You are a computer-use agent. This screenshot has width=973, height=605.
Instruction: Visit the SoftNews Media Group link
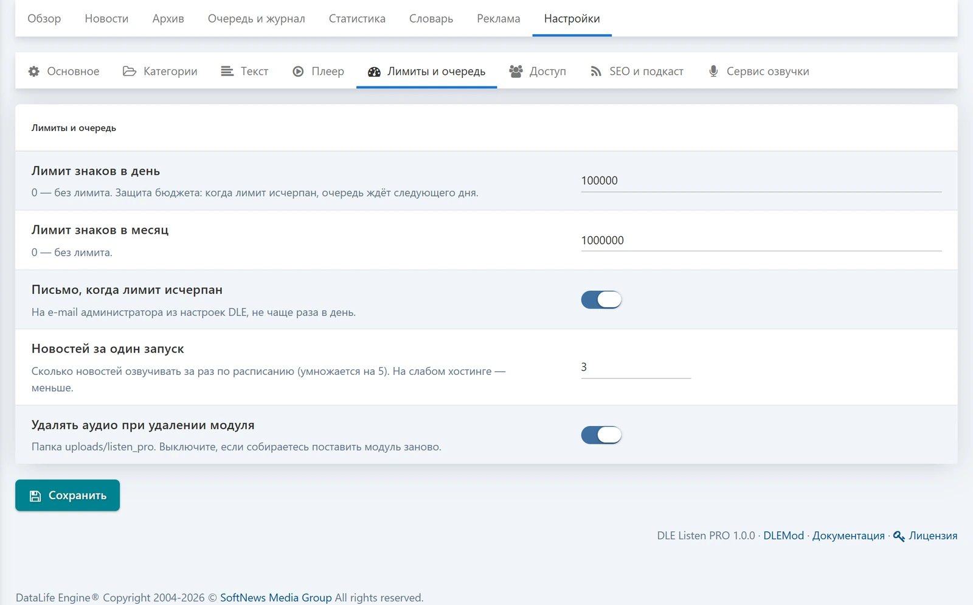tap(276, 598)
